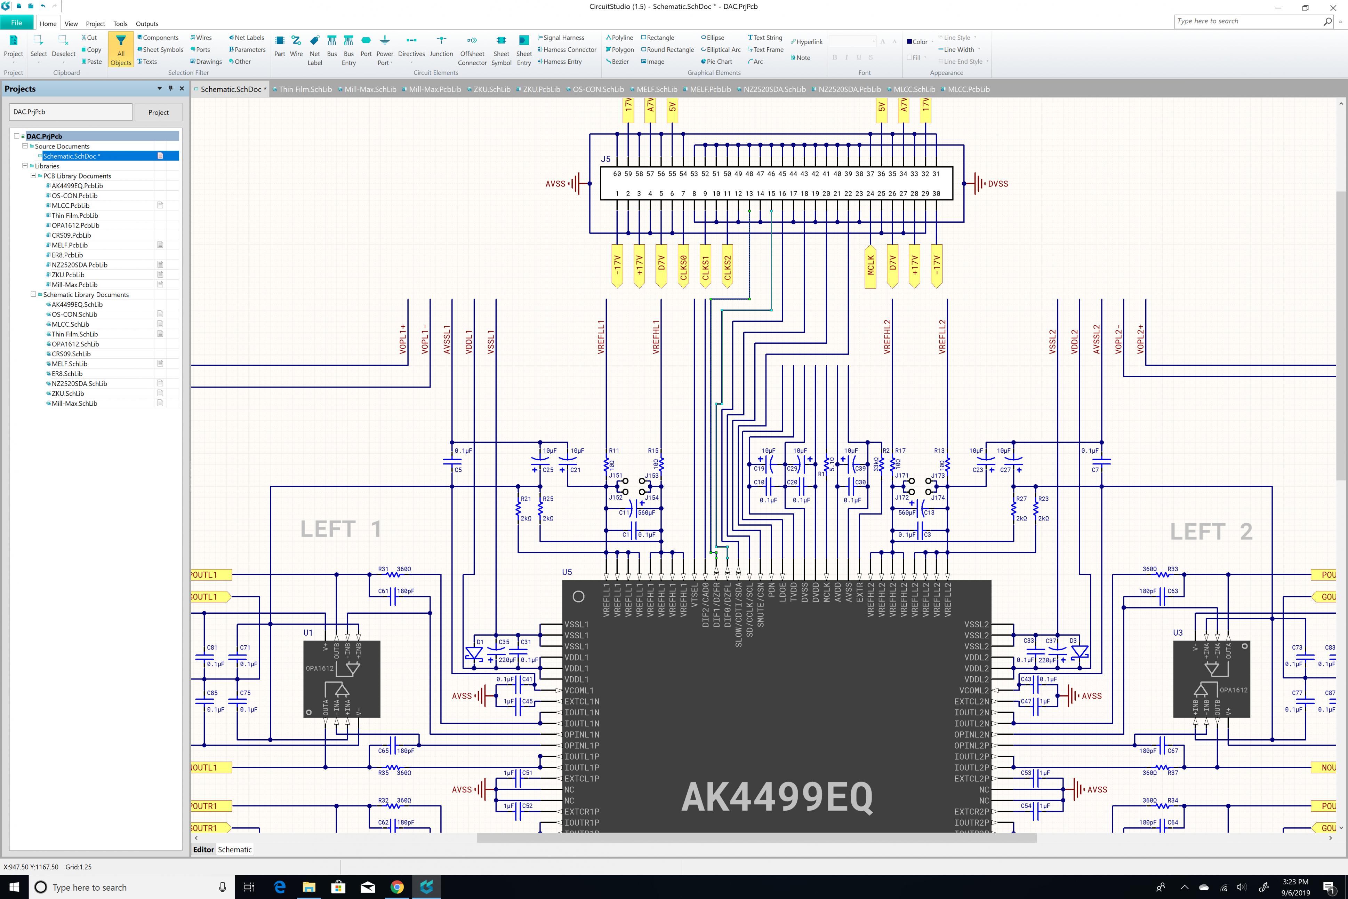Close the Projects panel

pyautogui.click(x=182, y=88)
